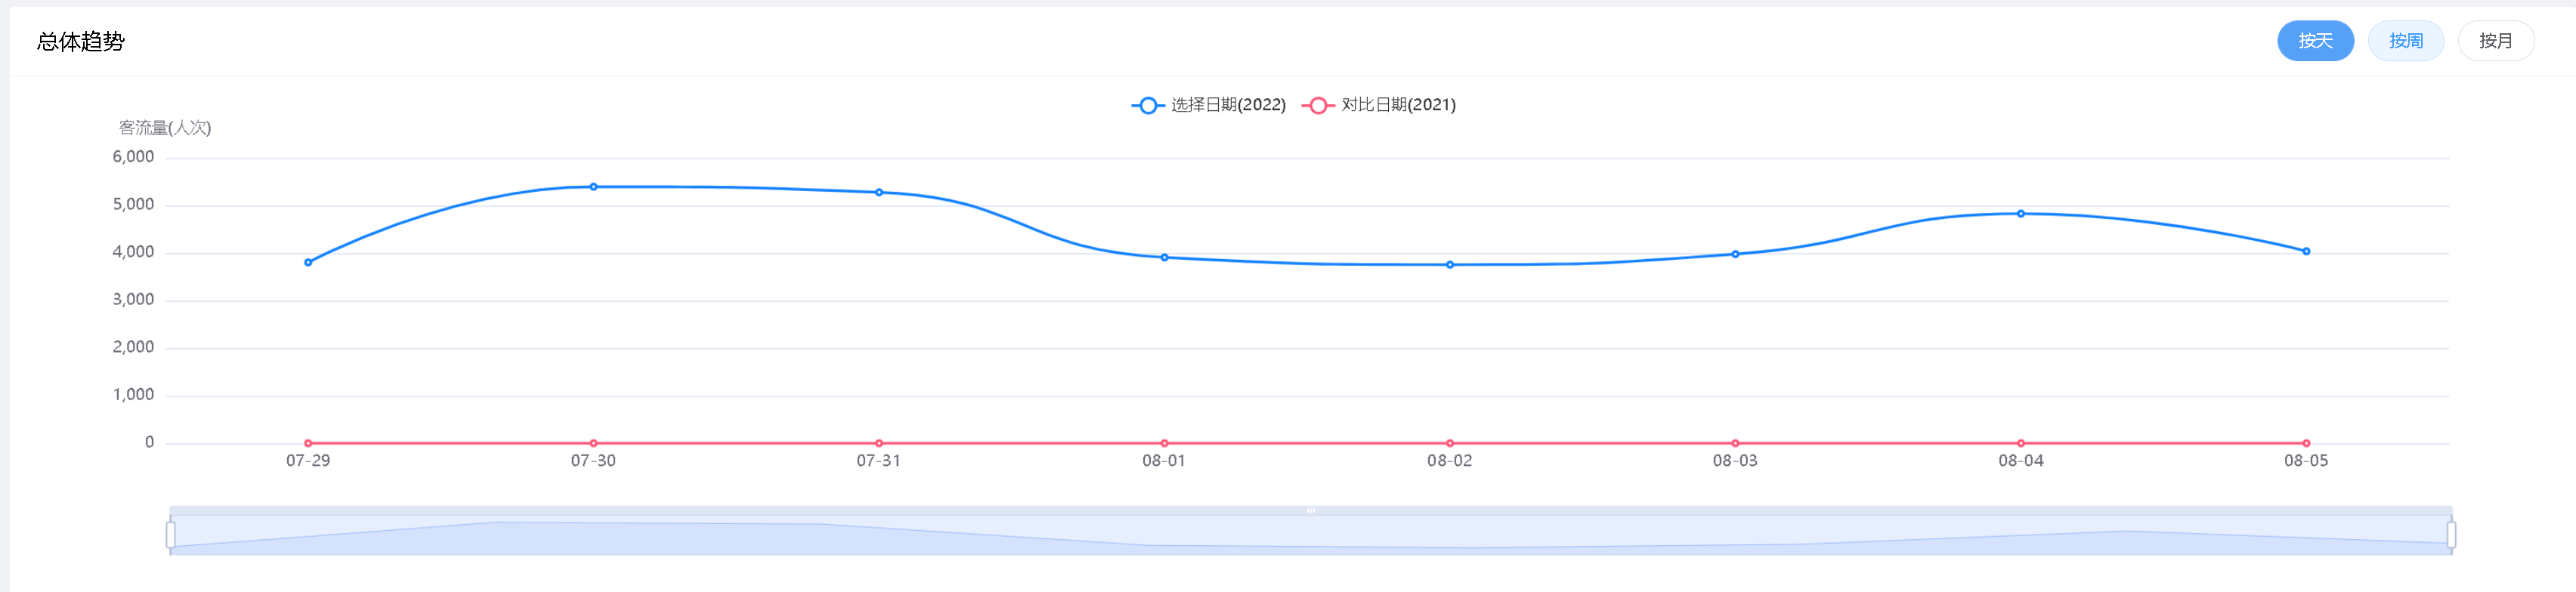This screenshot has width=2576, height=592.
Task: Toggle 对比日期(2021) legend series
Action: click(x=1398, y=105)
